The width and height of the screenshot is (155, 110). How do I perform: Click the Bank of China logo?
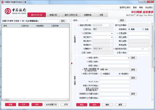(x=15, y=11)
